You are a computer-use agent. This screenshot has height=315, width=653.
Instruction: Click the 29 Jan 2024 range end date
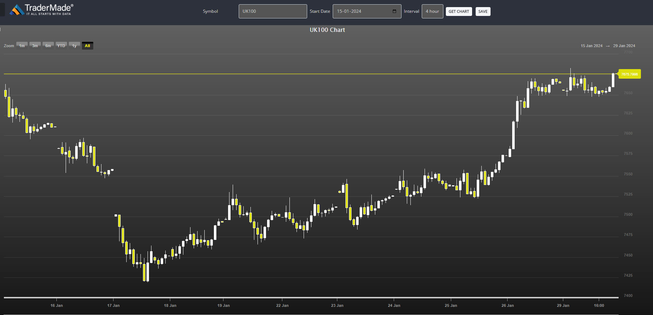click(624, 46)
